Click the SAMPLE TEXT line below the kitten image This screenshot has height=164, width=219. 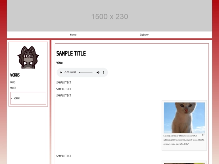pos(64,156)
